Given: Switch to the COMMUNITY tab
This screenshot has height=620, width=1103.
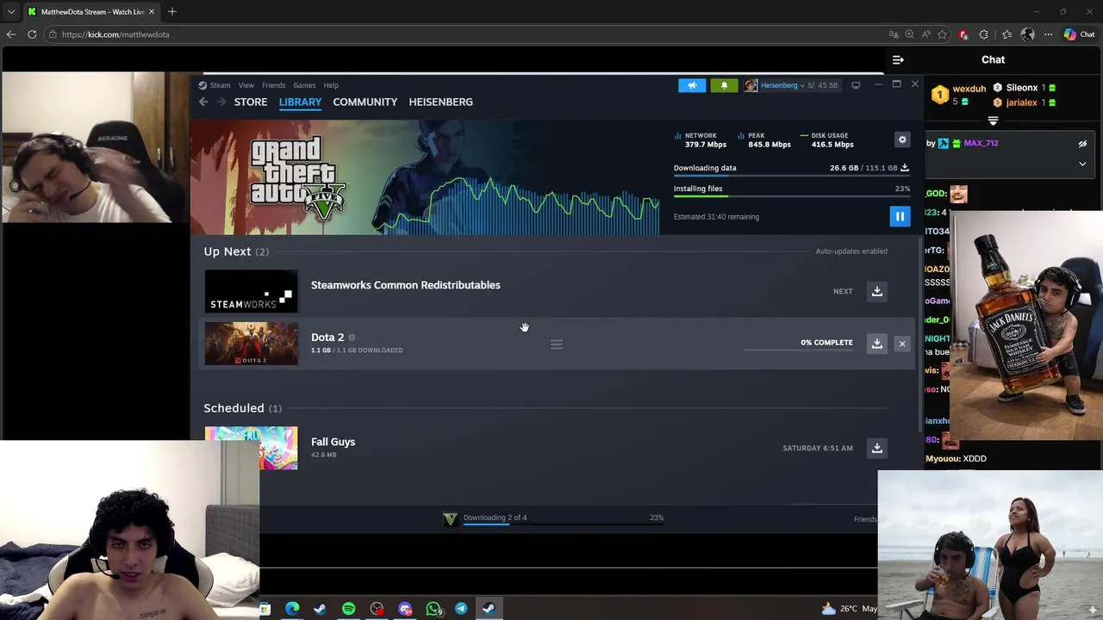Looking at the screenshot, I should (x=365, y=102).
